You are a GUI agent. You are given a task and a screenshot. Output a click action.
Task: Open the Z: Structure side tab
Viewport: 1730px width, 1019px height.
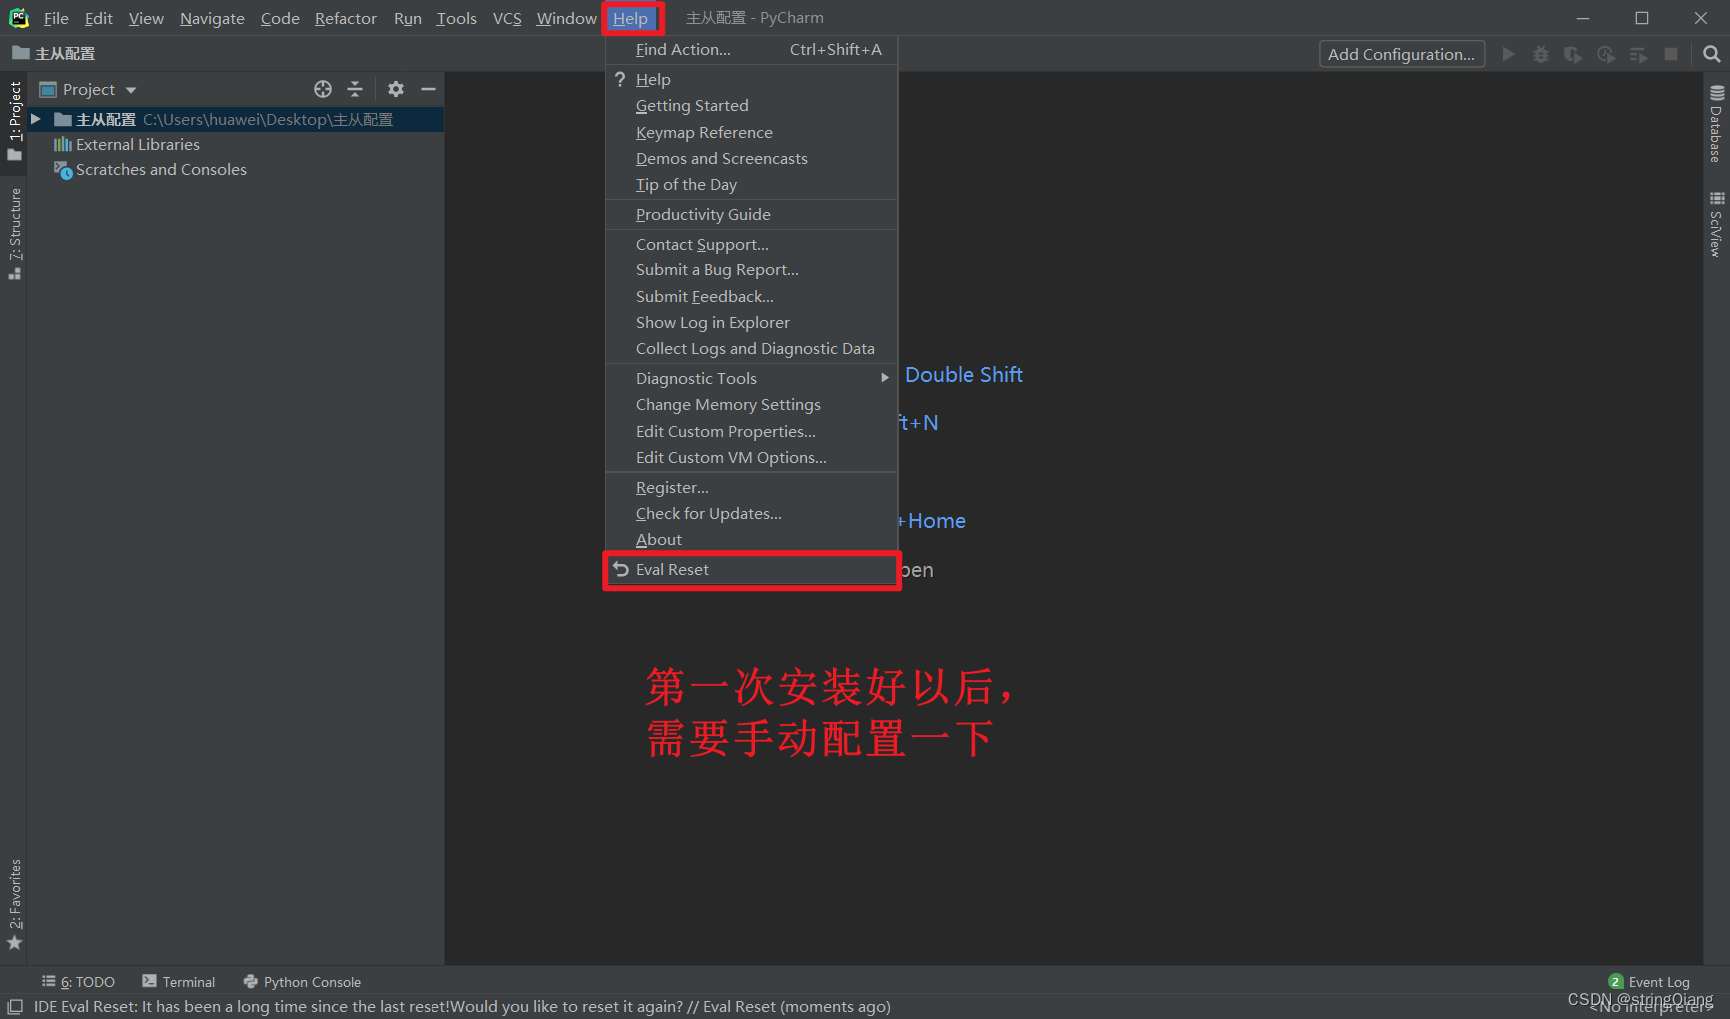(14, 234)
